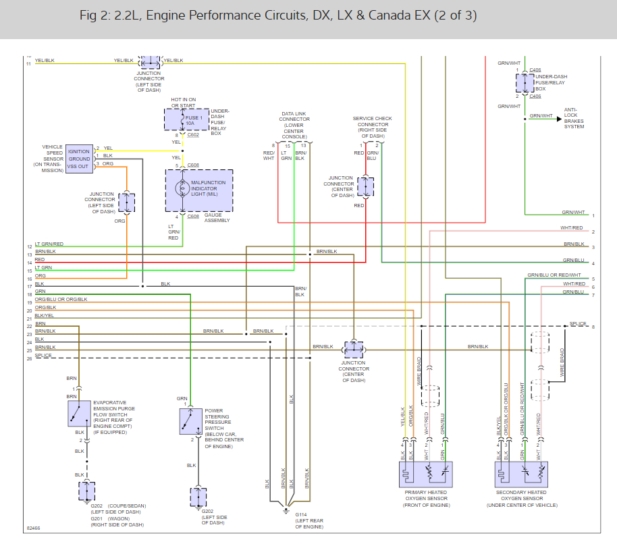Click the 'VSS OUT' terminal label
Screen dimensions: 617x546
(78, 167)
